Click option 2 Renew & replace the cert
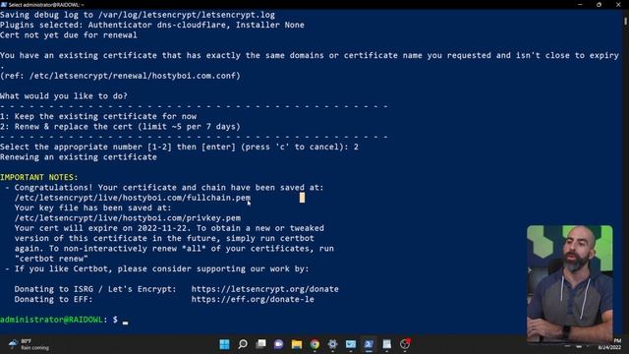Image resolution: width=629 pixels, height=354 pixels. [120, 127]
